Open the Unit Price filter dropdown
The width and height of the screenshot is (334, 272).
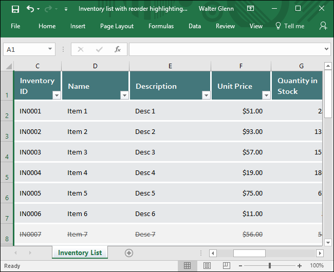click(266, 95)
